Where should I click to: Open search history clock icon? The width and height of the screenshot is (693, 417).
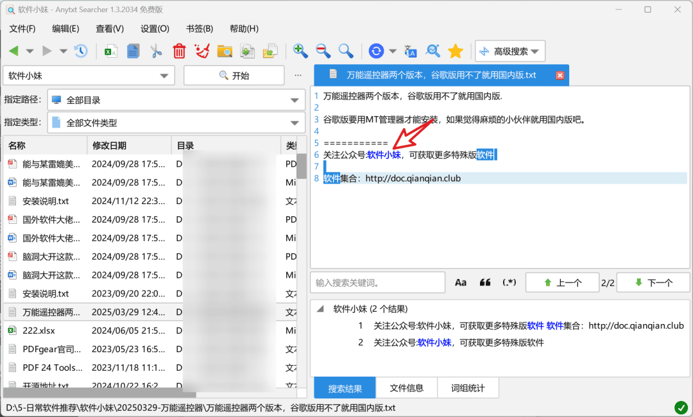click(x=81, y=51)
